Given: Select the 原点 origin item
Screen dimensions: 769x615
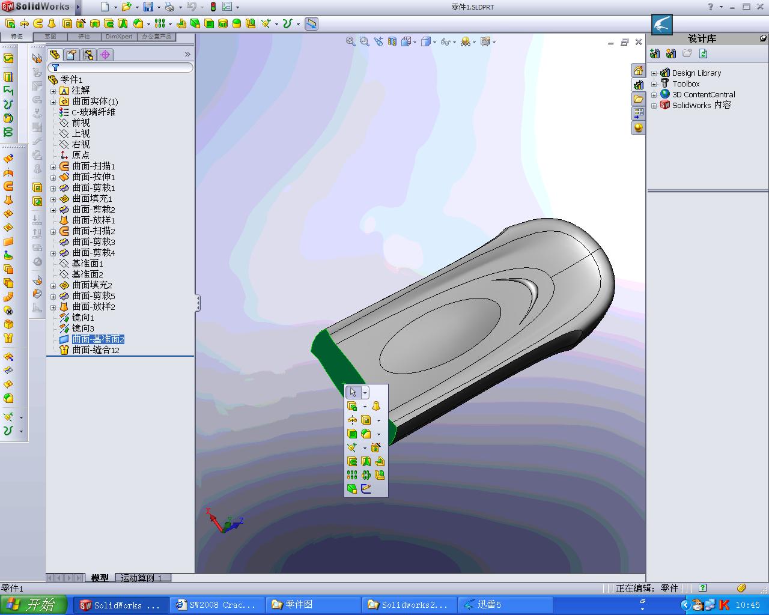Looking at the screenshot, I should (x=81, y=156).
